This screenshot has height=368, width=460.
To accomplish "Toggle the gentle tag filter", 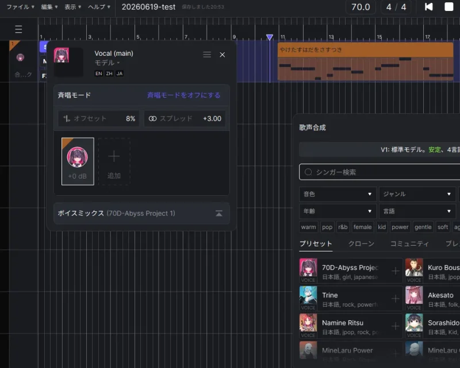I will tap(423, 227).
